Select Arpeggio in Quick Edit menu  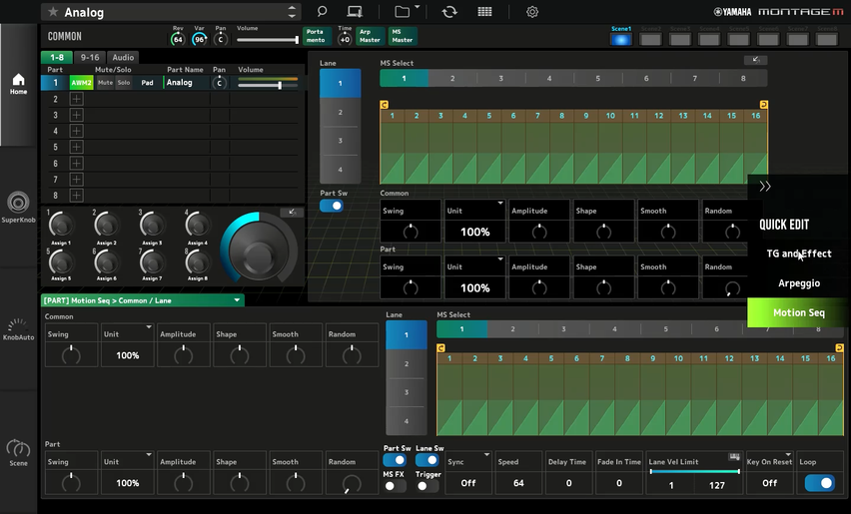pyautogui.click(x=798, y=283)
